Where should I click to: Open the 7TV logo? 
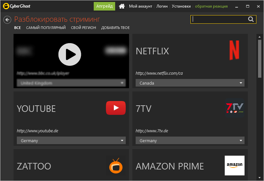click(x=235, y=108)
